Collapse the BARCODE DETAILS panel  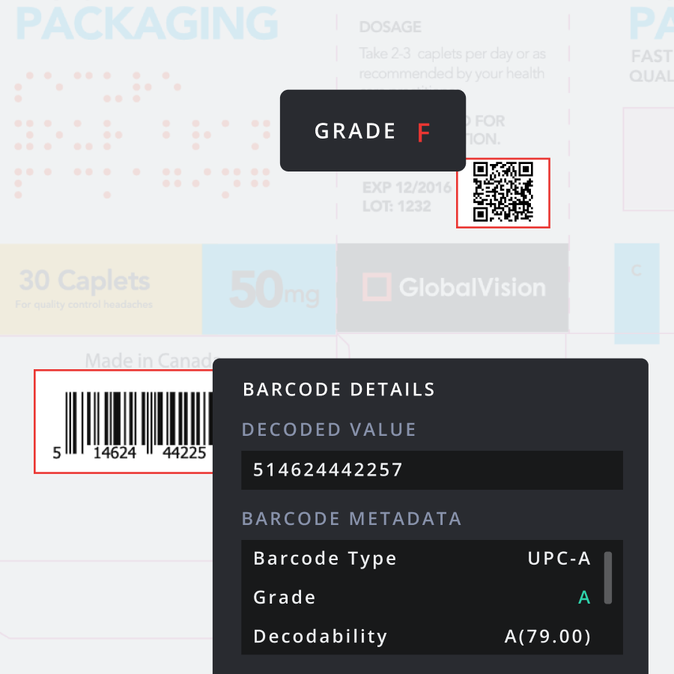click(x=338, y=389)
